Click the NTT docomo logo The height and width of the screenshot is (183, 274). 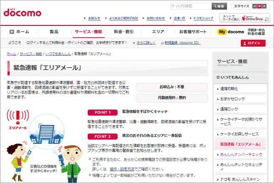tap(22, 13)
